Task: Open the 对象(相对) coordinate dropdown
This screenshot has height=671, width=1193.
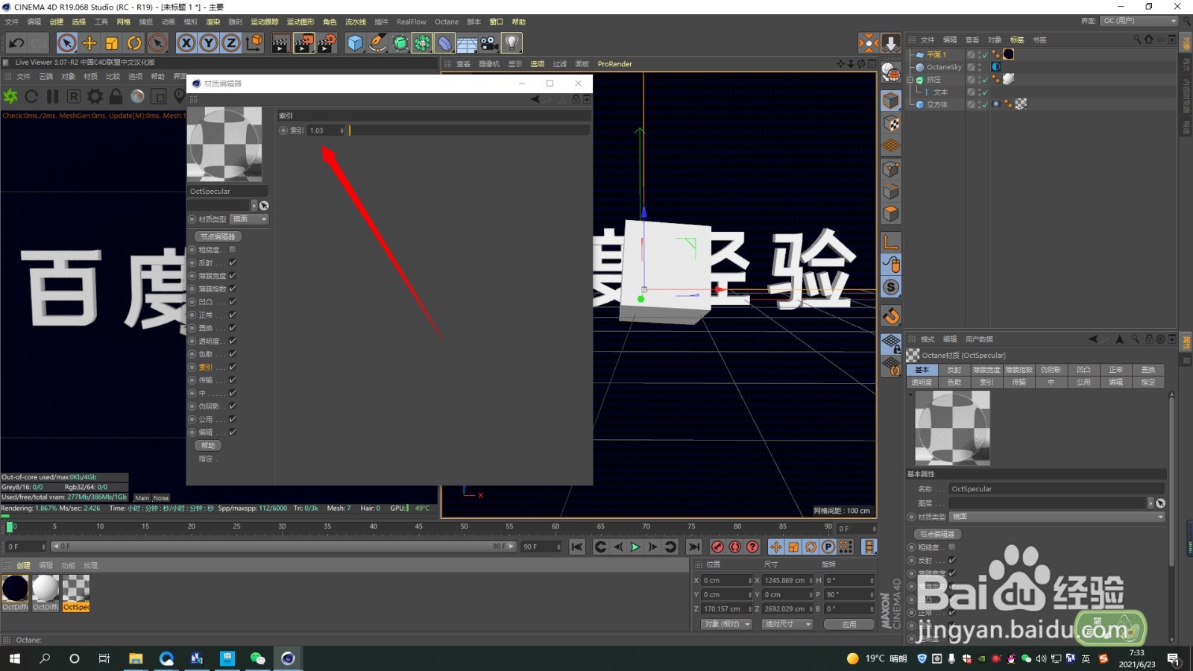Action: (726, 624)
